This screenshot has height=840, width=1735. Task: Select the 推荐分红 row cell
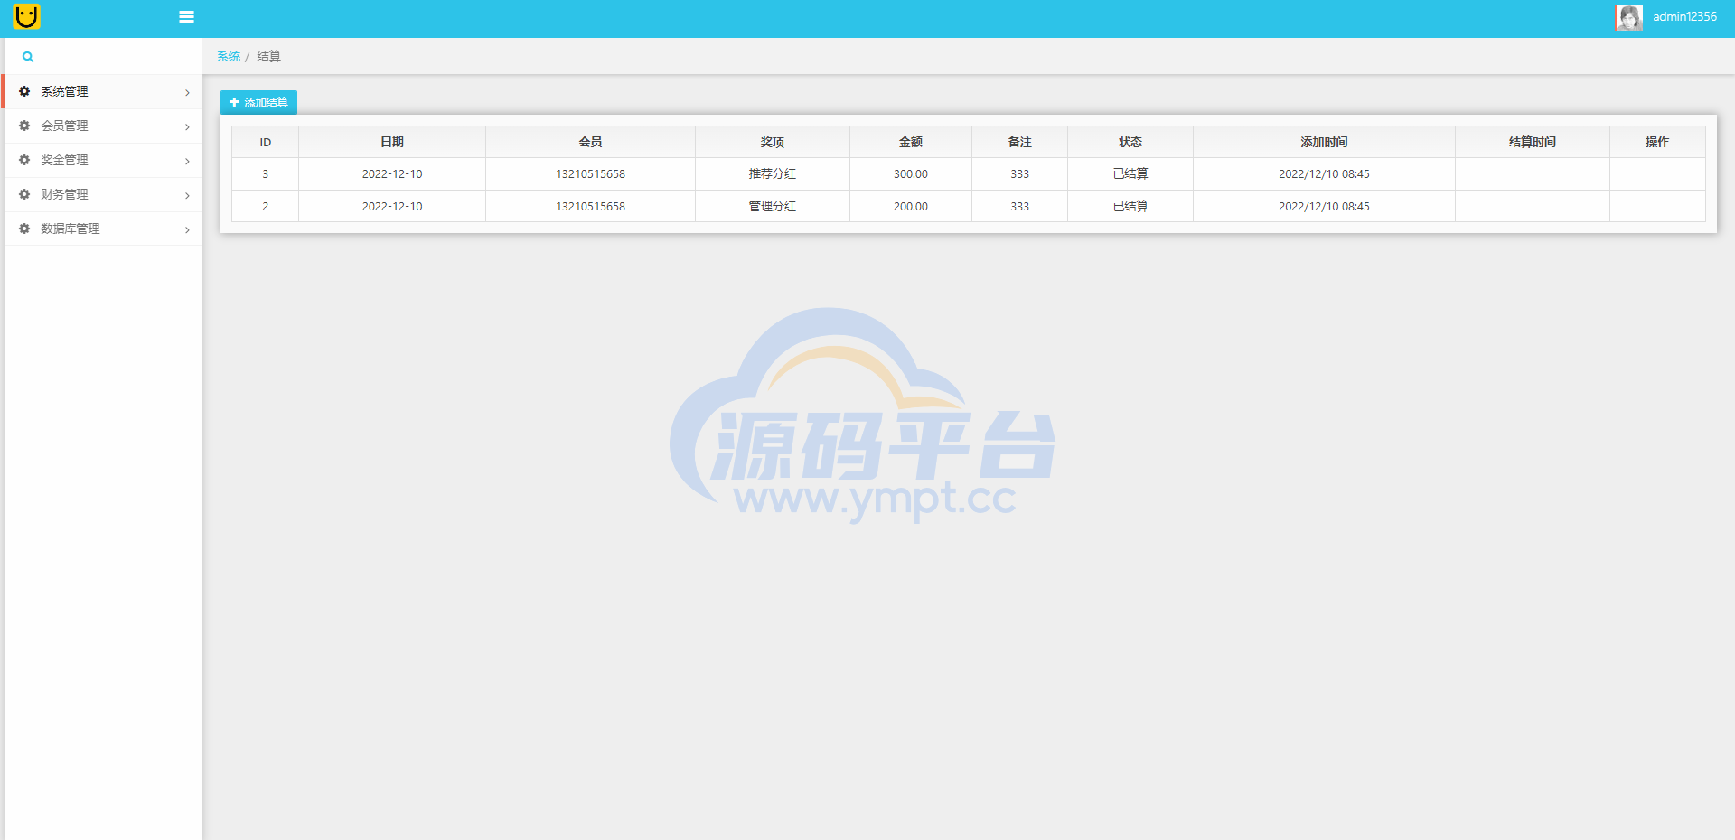tap(772, 173)
